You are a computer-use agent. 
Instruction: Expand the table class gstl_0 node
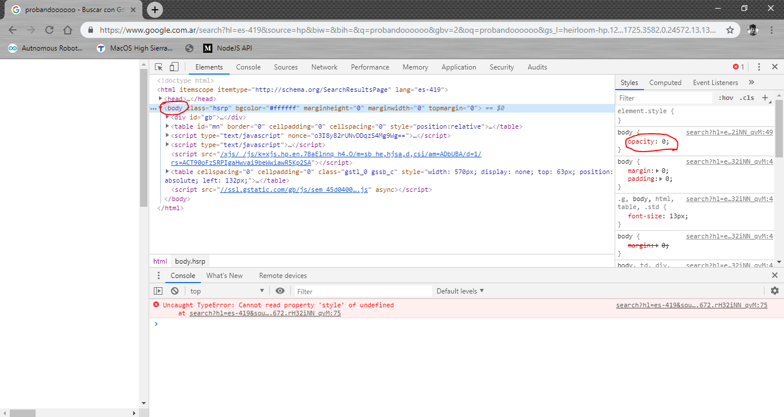(168, 171)
